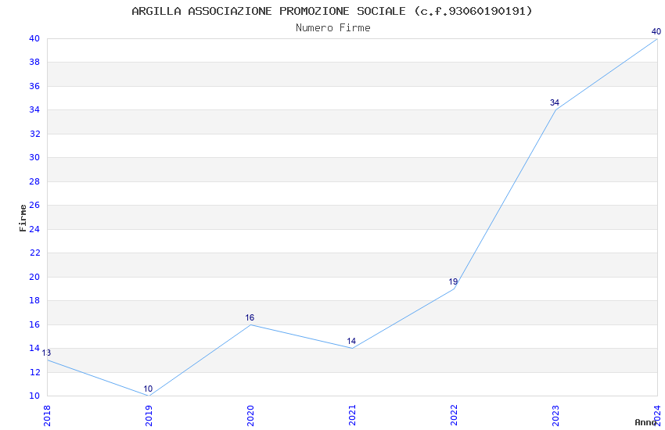Click the y-axis tick 24
The width and height of the screenshot is (665, 430).
pyautogui.click(x=34, y=229)
